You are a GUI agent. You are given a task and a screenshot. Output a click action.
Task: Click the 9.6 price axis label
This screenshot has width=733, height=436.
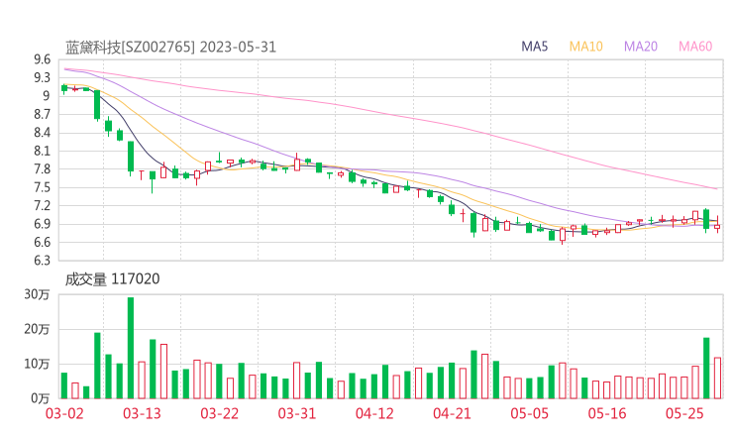coord(42,59)
